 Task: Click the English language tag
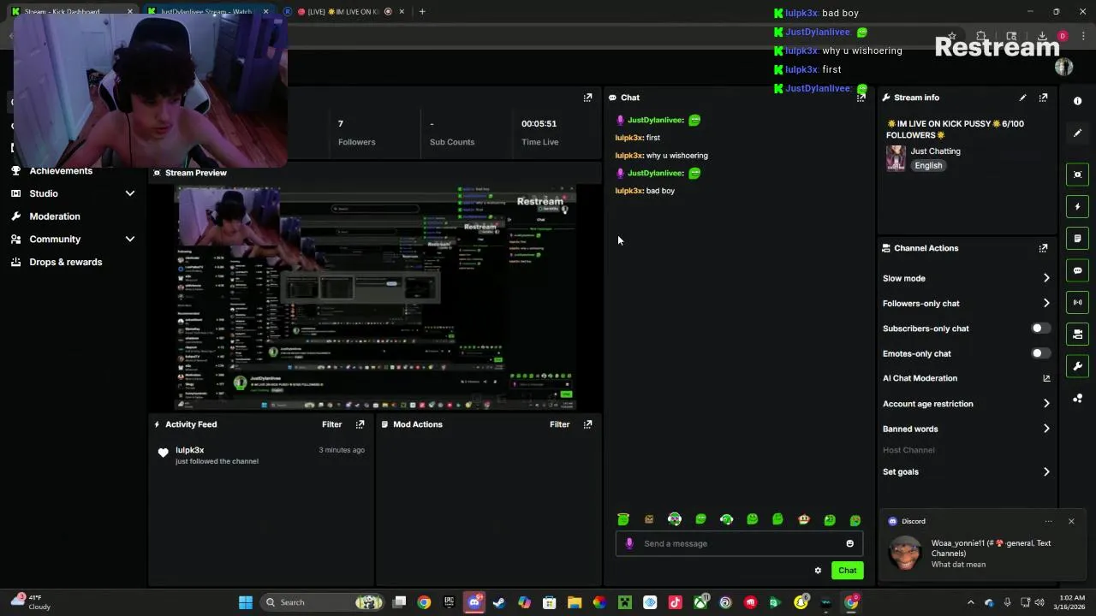tap(928, 166)
